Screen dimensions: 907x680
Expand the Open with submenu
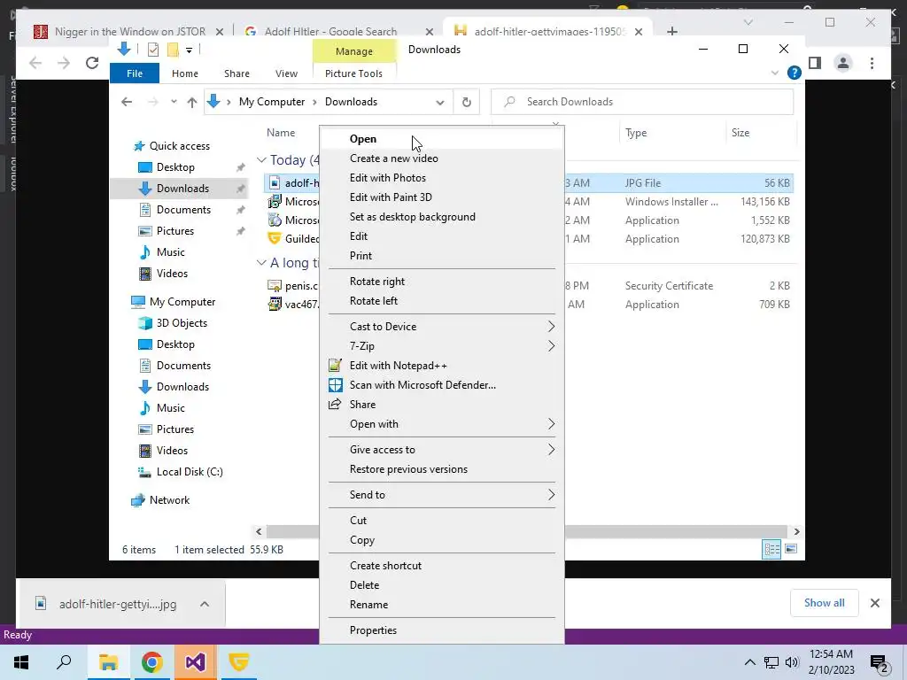pyautogui.click(x=442, y=424)
